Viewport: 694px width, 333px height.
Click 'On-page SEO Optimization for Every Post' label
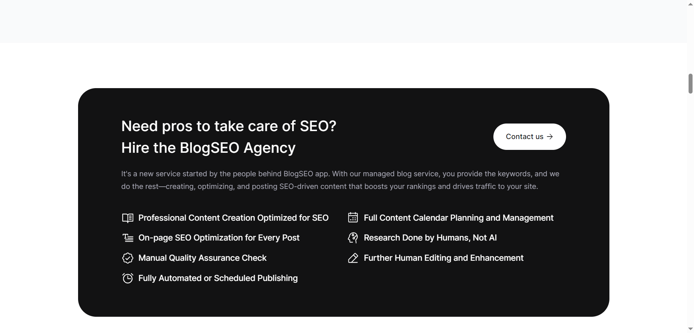(x=219, y=238)
